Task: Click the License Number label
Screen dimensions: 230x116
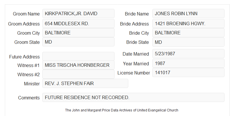Action: [x=134, y=73]
